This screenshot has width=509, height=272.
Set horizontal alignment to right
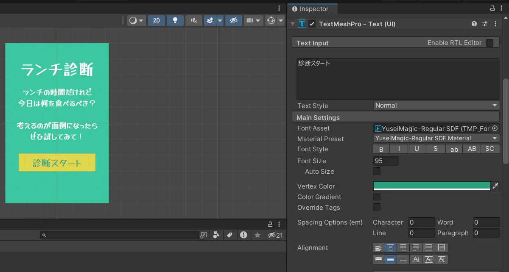pyautogui.click(x=403, y=248)
